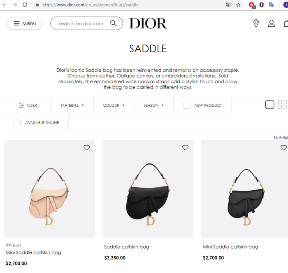288x273 pixels.
Task: Expand the Season dropdown
Action: (x=153, y=105)
